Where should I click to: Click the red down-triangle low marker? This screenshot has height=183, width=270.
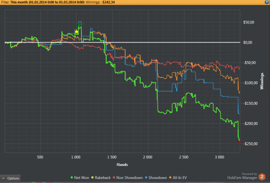click(x=239, y=143)
